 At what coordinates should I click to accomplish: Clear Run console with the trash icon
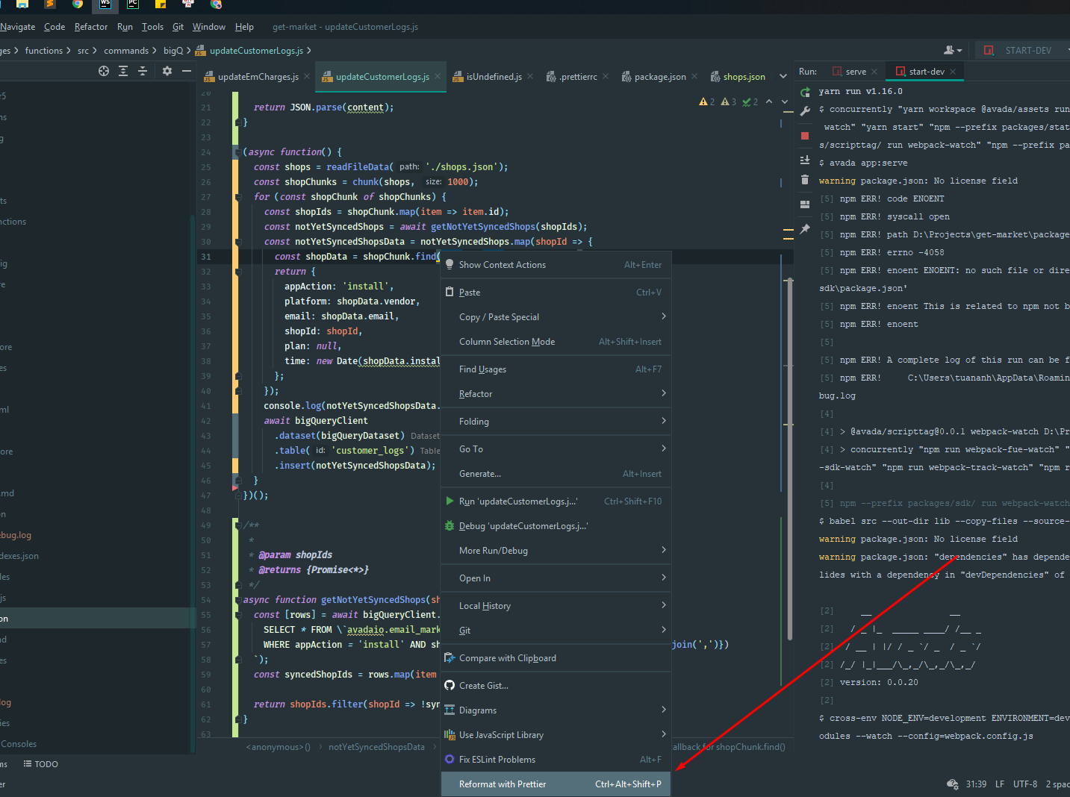[x=805, y=180]
